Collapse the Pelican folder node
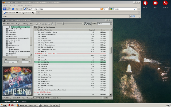Screen dimensions: 171x107 coord(7,48)
